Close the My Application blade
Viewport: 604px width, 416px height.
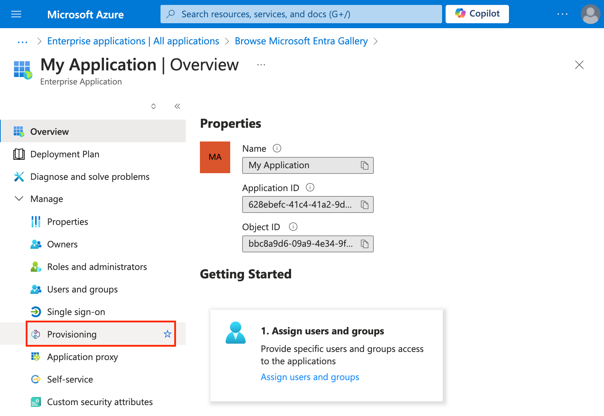[x=579, y=65]
